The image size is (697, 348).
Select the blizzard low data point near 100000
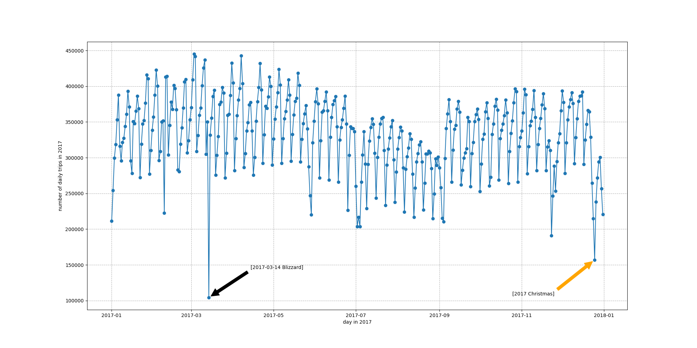pos(209,298)
